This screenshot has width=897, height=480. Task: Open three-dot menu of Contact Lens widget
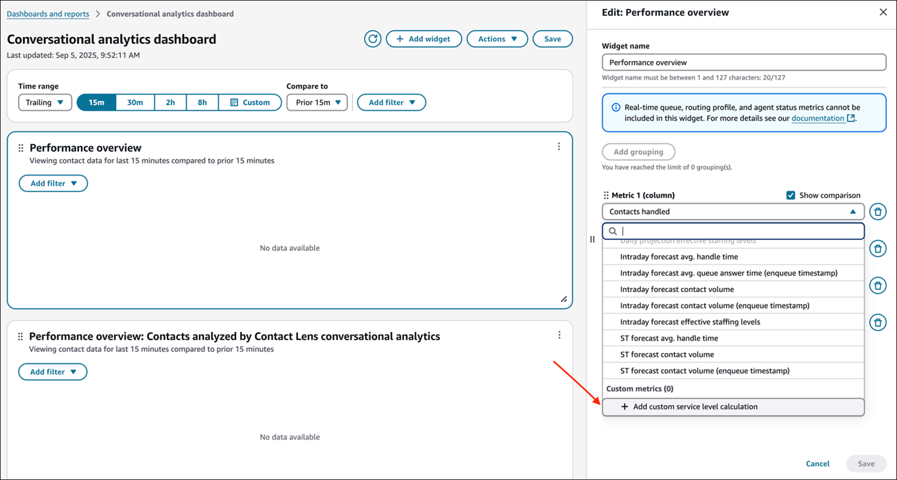559,335
